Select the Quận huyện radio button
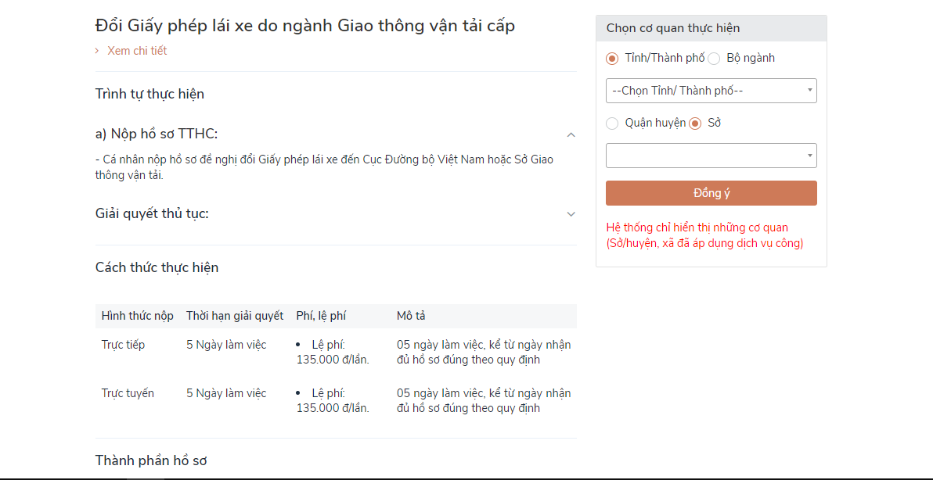Viewport: 933px width, 480px height. [x=612, y=124]
